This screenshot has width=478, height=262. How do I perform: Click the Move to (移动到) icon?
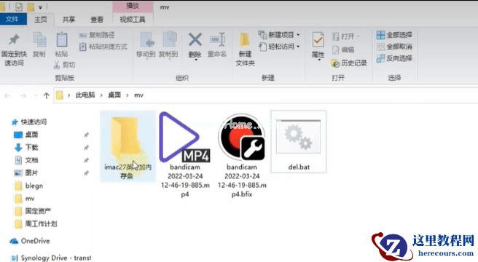(x=146, y=40)
